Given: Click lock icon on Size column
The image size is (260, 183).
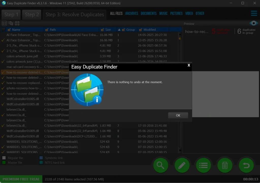Looking at the screenshot, I should point(102,30).
